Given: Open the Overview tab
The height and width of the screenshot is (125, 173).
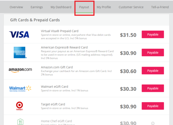Looking at the screenshot, I should click(16, 7).
